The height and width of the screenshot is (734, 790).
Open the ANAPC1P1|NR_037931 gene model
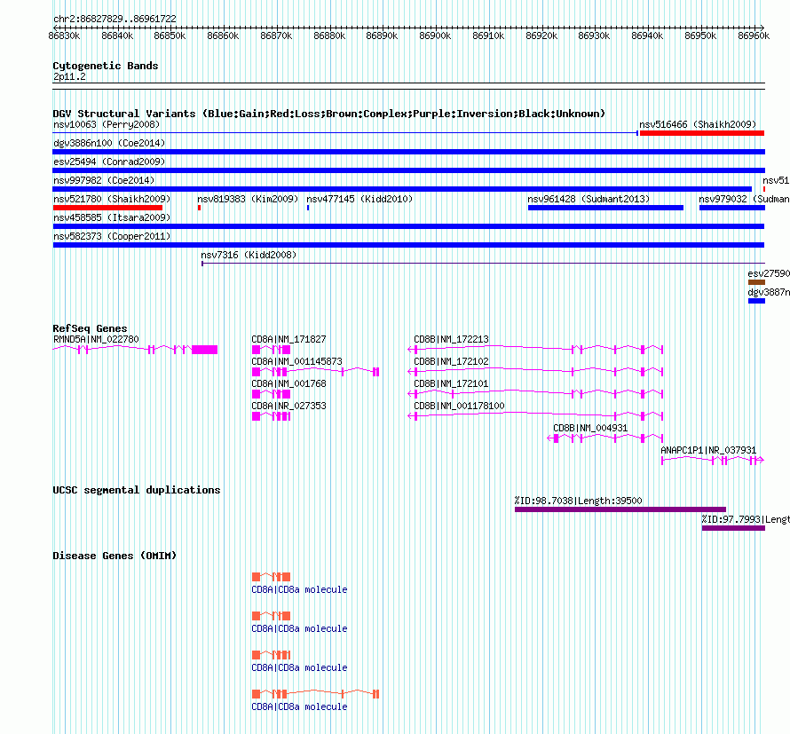[713, 461]
